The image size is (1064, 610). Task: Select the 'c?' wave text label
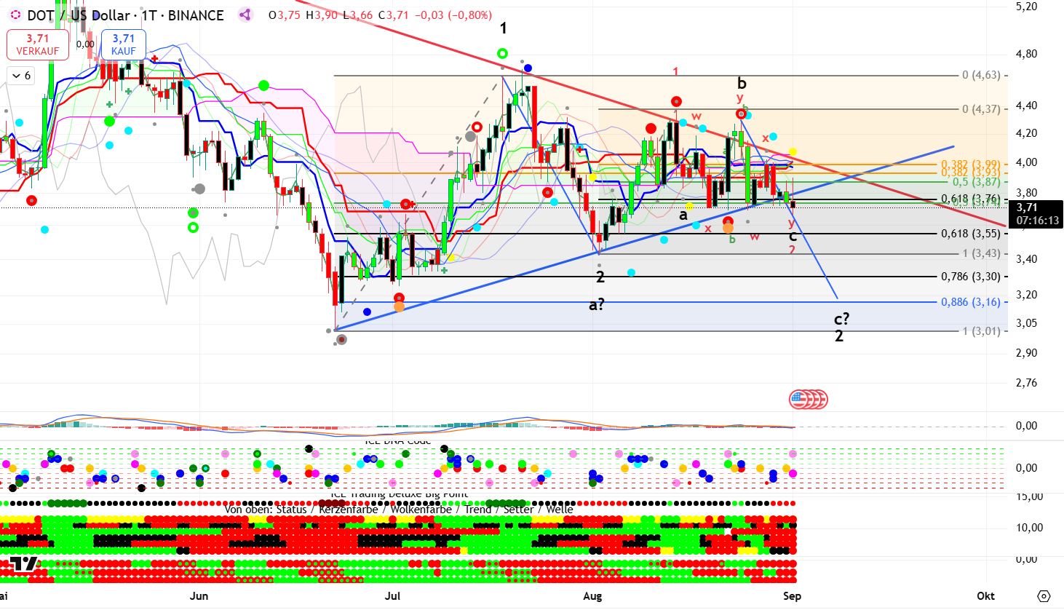[x=841, y=319]
